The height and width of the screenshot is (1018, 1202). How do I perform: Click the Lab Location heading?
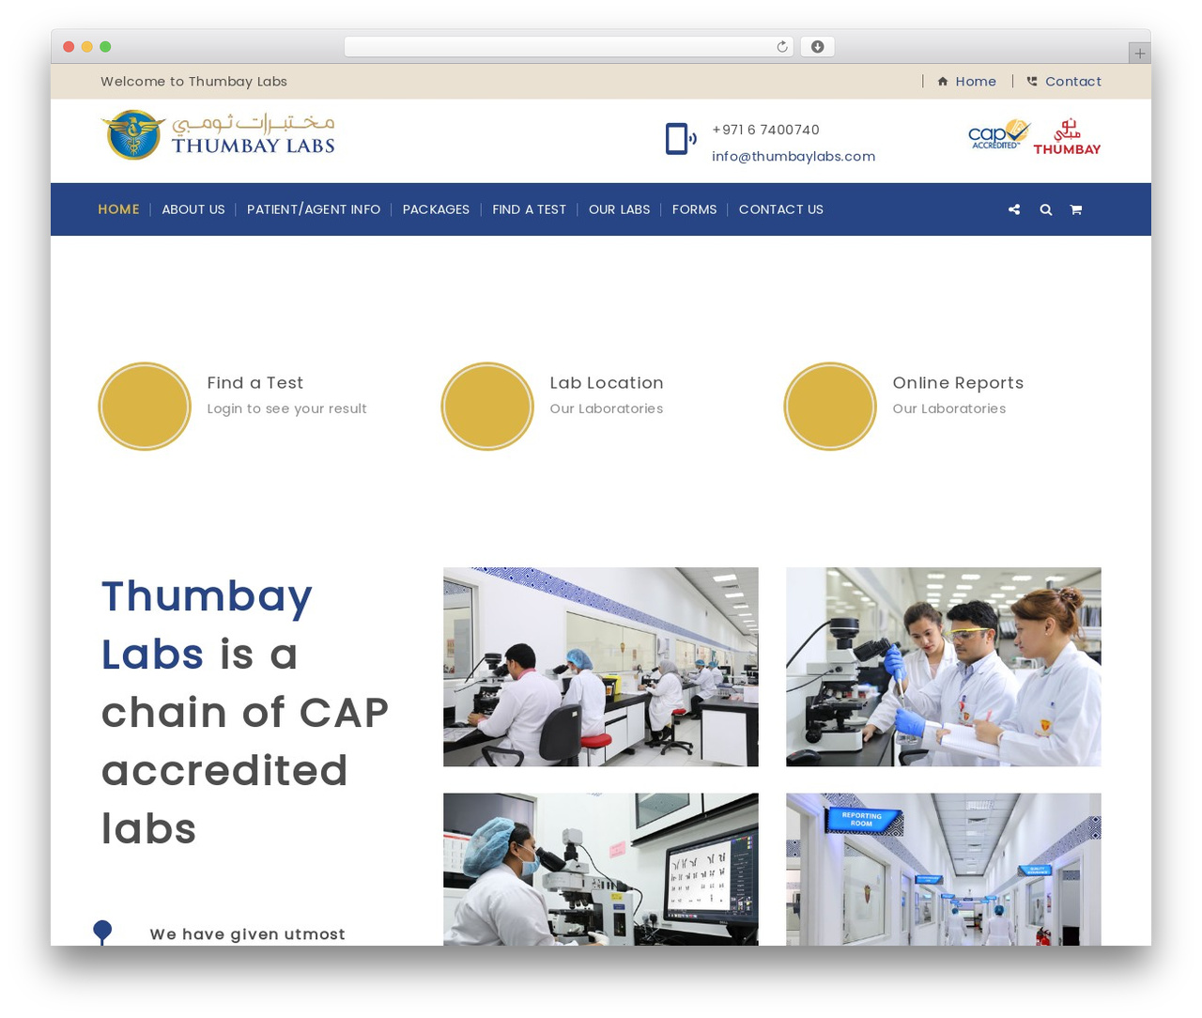click(x=607, y=382)
